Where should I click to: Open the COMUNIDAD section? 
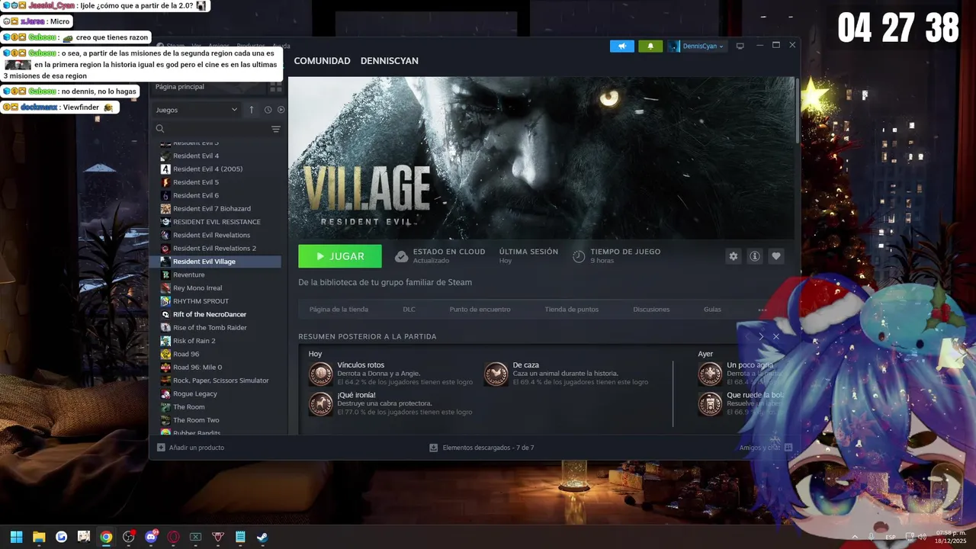pyautogui.click(x=322, y=61)
